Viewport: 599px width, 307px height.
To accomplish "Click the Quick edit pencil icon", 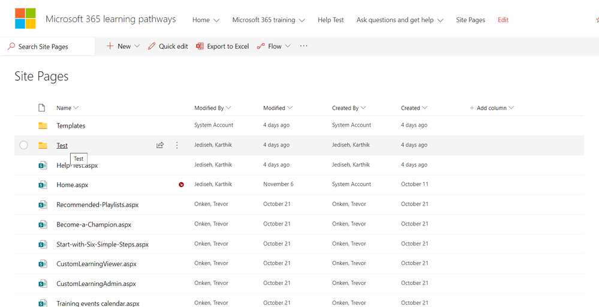I will [x=152, y=46].
